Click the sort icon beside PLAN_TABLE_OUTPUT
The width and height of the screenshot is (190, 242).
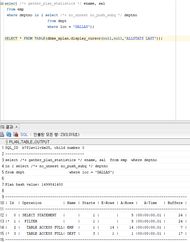(7, 142)
